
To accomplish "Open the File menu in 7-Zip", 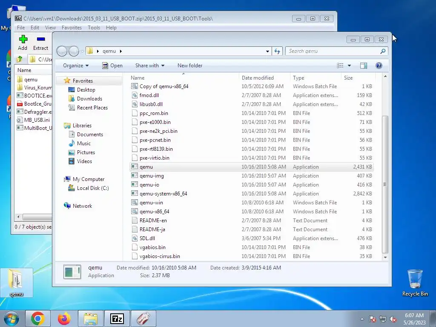I will 21,28.
